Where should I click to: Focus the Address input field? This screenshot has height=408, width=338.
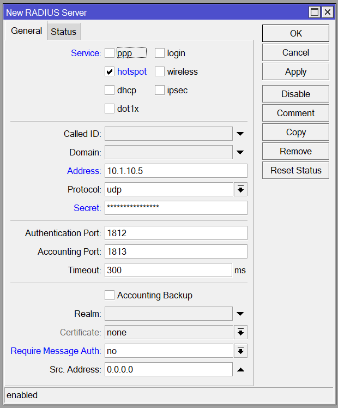(x=176, y=171)
